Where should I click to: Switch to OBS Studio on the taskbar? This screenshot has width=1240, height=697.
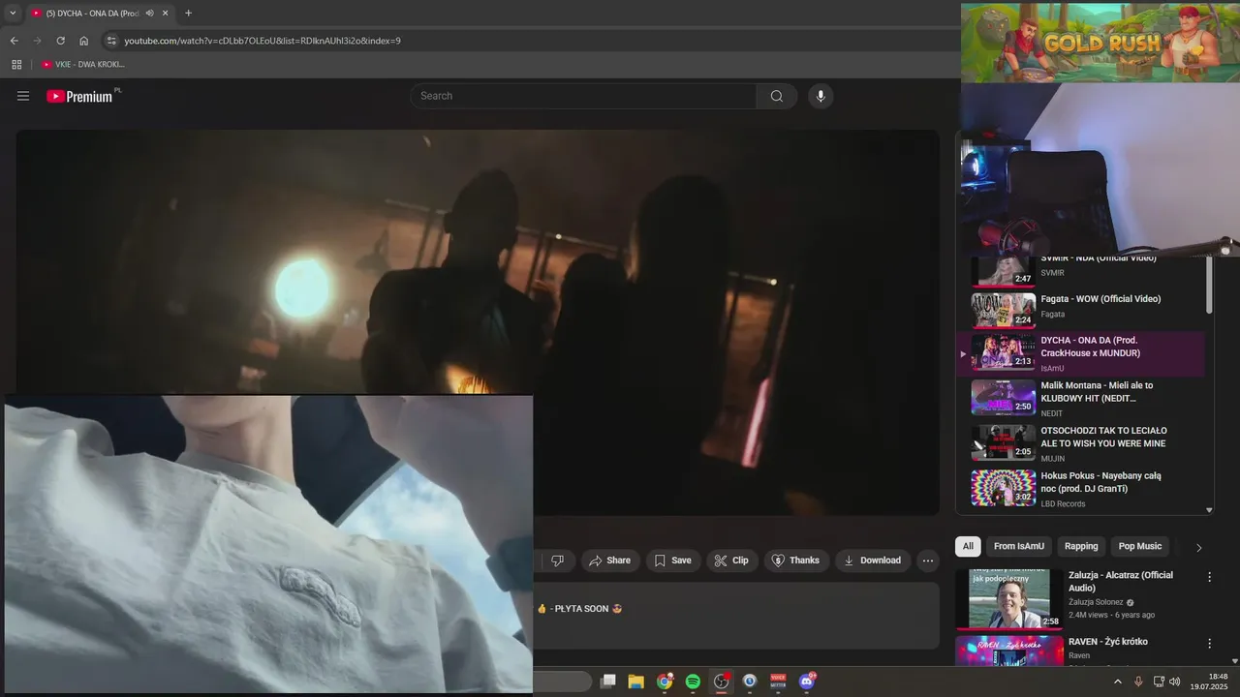click(x=722, y=682)
